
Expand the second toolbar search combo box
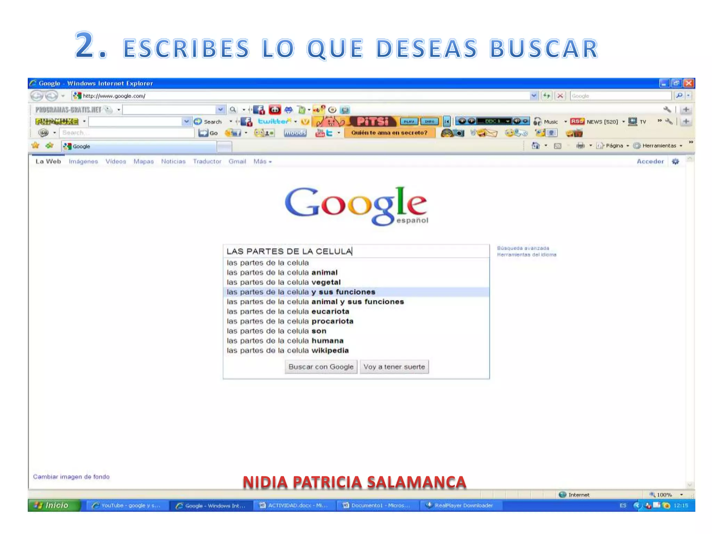(x=187, y=121)
